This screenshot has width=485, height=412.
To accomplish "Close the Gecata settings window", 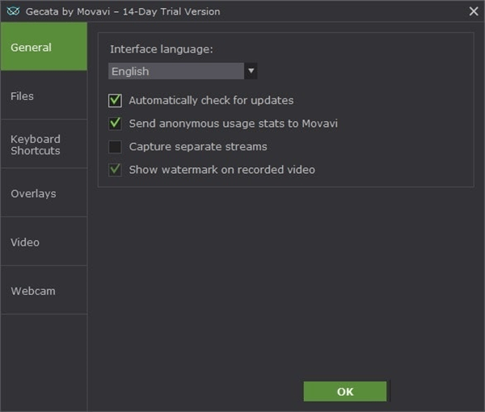I will coord(473,11).
